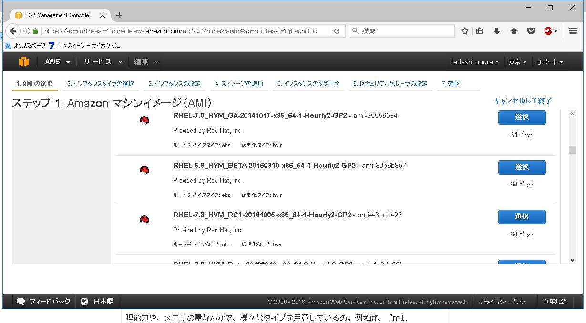The height and width of the screenshot is (323, 586).
Task: Go to 3. インスタンスの設定 step
Action: coord(175,84)
